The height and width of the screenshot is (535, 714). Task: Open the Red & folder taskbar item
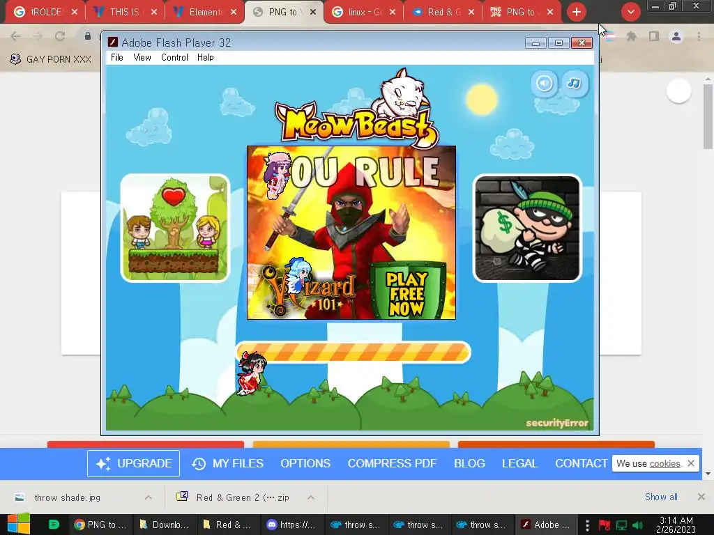228,525
